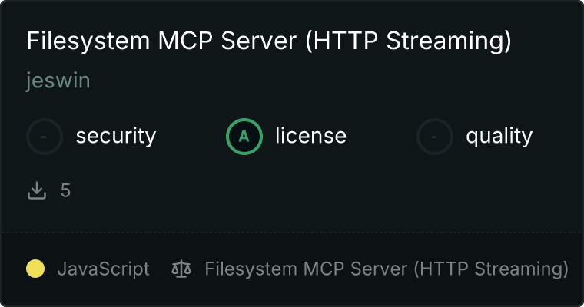Select the quality label text
This screenshot has height=307, width=584.
tap(499, 136)
